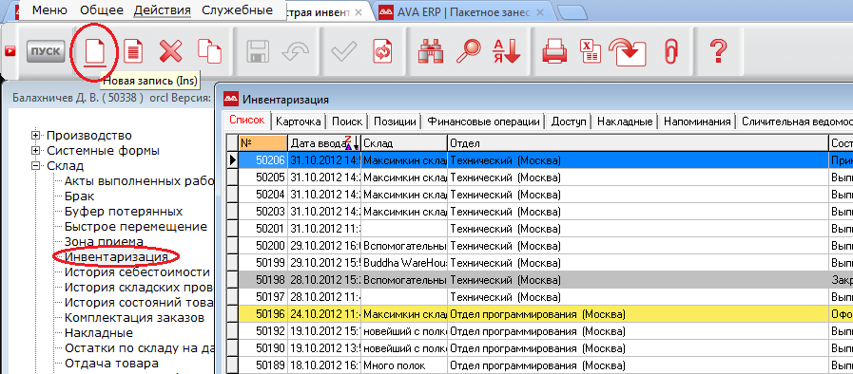This screenshot has width=853, height=374.
Task: Switch to the Финансовые операции tab
Action: point(484,122)
